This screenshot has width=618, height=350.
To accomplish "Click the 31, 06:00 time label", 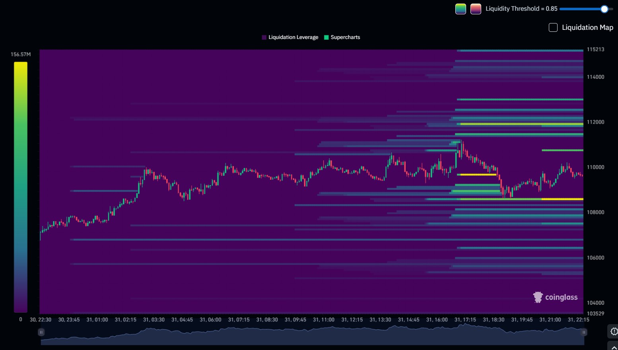I will pos(210,320).
